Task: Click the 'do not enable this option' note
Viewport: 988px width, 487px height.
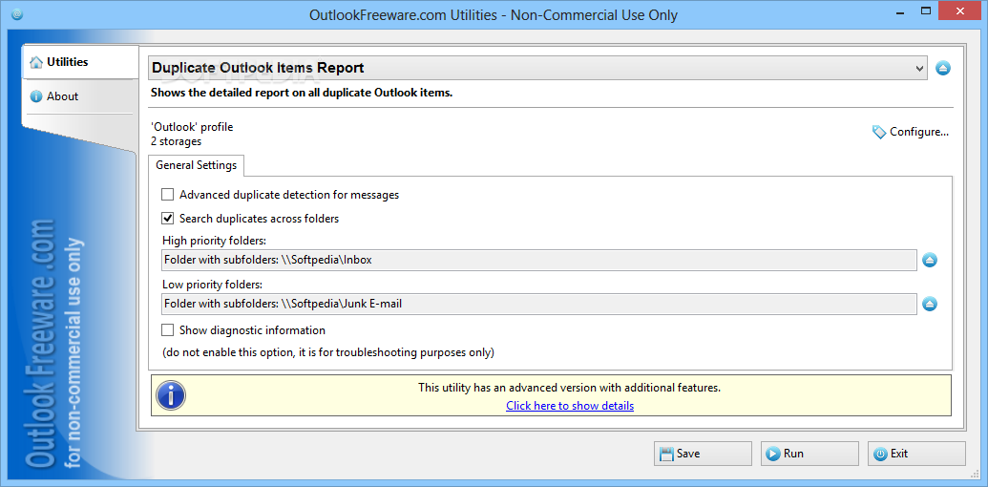Action: pos(328,352)
